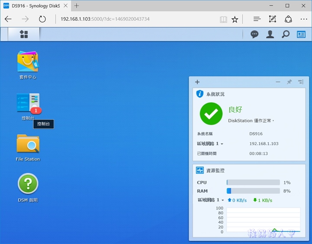312x244 pixels.
Task: Select the DS916 Synology browser tab
Action: pos(35,6)
